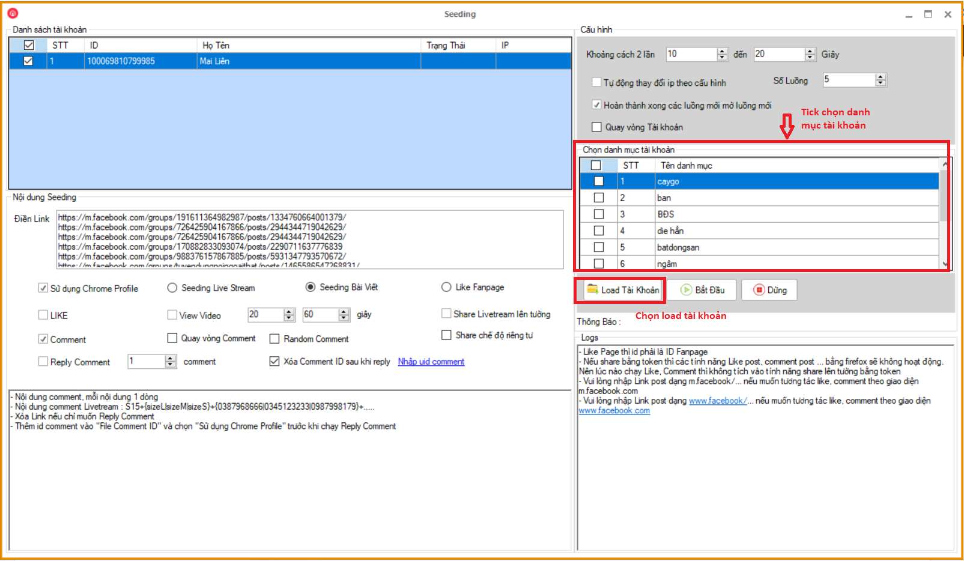The image size is (964, 561).
Task: Click inside the comment content text area
Action: [290, 470]
